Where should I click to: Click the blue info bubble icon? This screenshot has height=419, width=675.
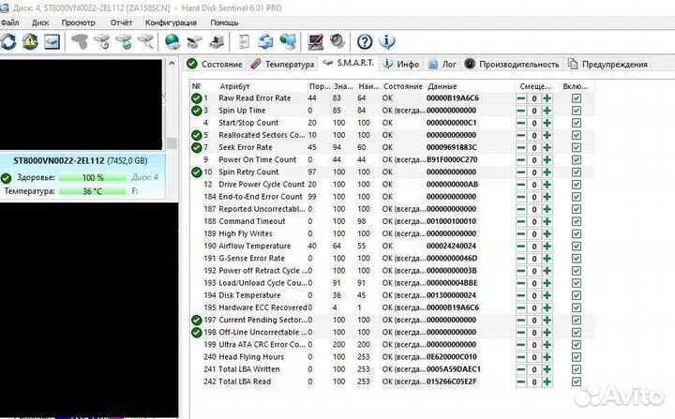click(x=386, y=42)
